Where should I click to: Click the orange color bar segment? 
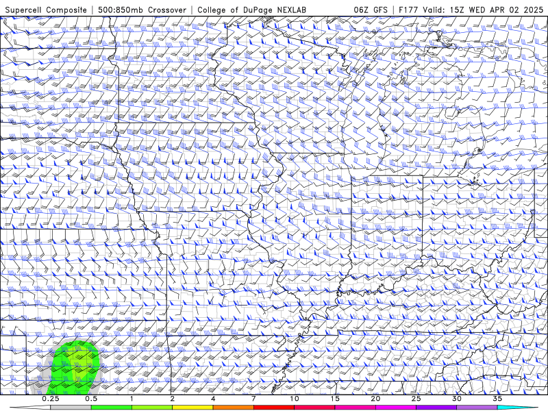pyautogui.click(x=233, y=408)
